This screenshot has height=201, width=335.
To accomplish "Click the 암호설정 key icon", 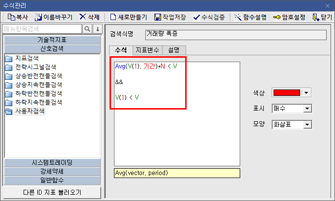I will tap(277, 17).
